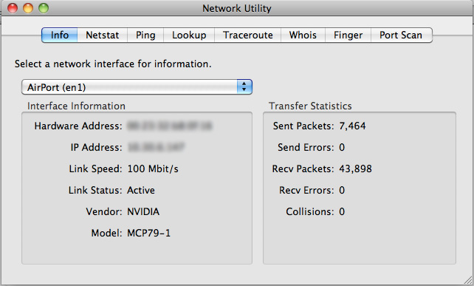This screenshot has height=286, width=474.
Task: Click the Network Utility title bar
Action: pos(237,8)
